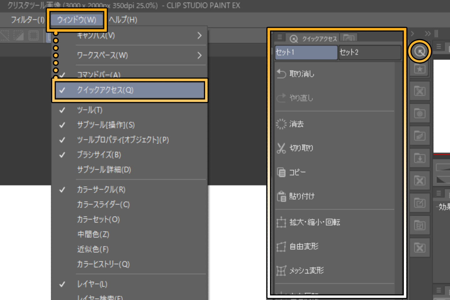Open the フィルター(I) menu
Image resolution: width=450 pixels, height=300 pixels.
[27, 20]
